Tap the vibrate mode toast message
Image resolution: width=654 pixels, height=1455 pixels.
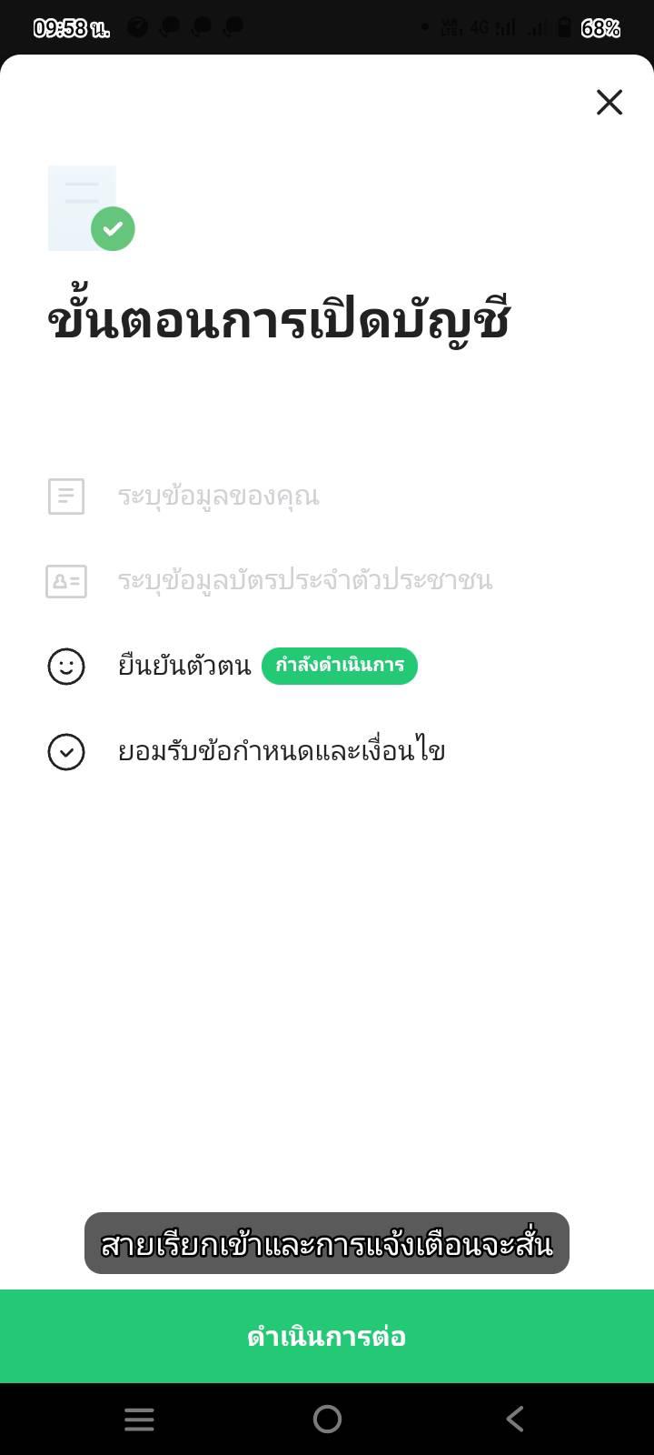327,1243
